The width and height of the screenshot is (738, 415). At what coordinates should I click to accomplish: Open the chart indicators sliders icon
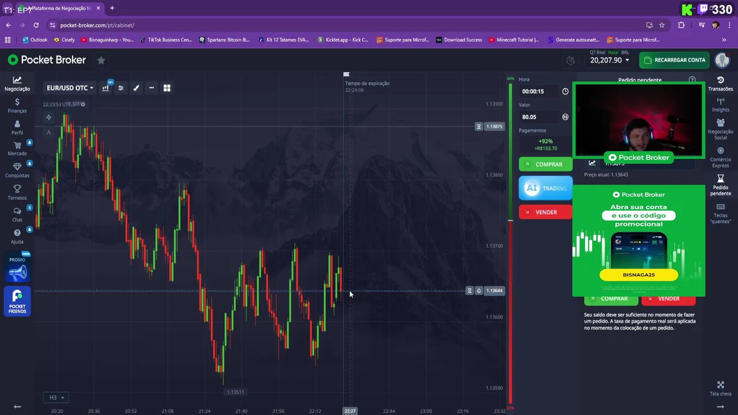[121, 88]
